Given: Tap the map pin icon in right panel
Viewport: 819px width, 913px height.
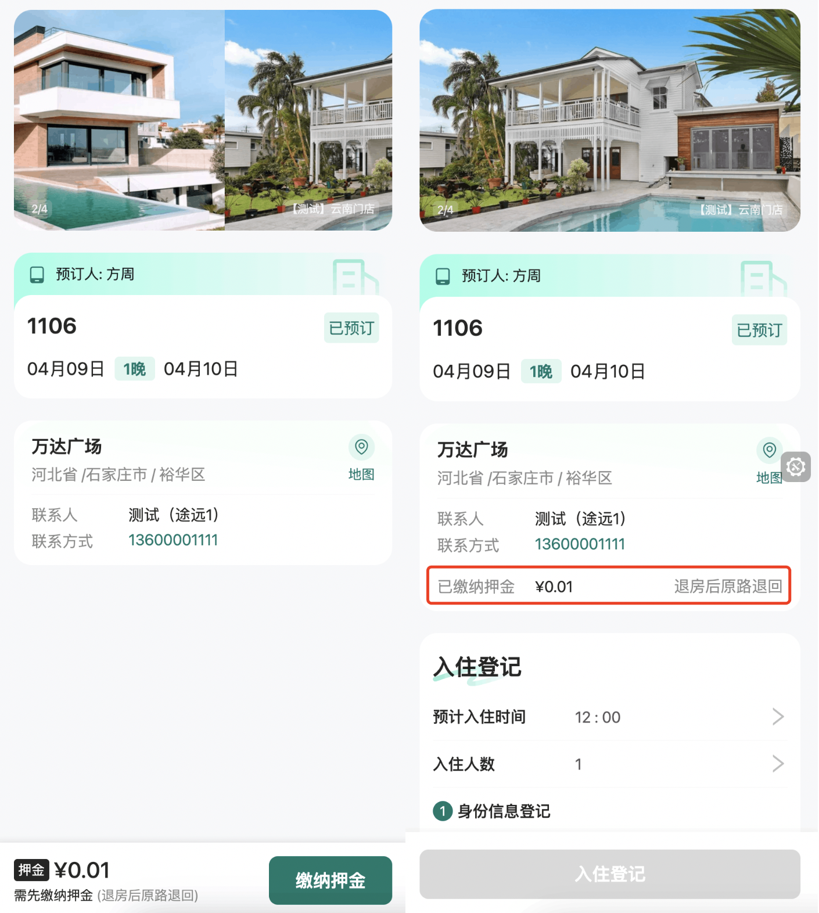Looking at the screenshot, I should coord(770,450).
